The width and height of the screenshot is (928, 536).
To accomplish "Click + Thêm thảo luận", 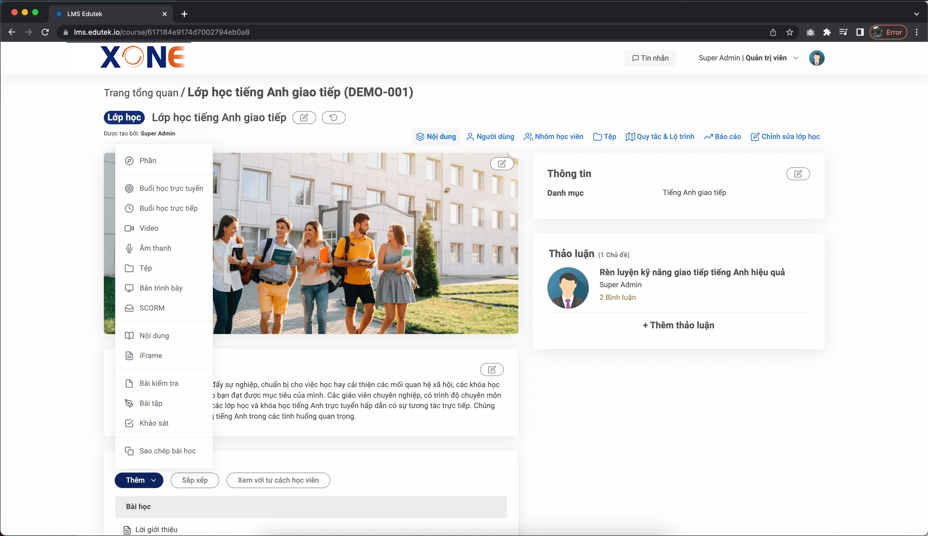I will 678,325.
